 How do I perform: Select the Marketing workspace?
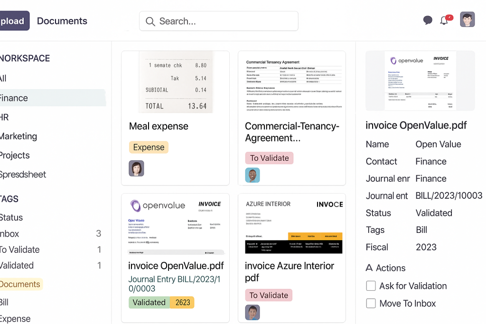(19, 136)
